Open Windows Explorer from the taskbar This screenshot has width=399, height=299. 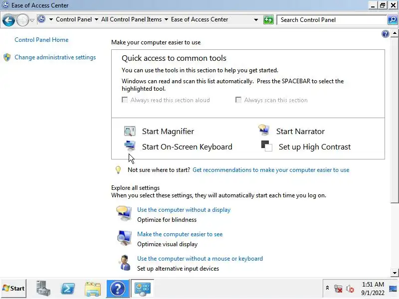(93, 289)
